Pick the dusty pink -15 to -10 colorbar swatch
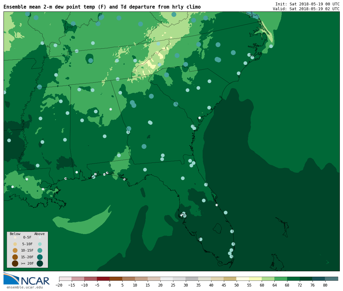The height and width of the screenshot is (291, 343). click(x=78, y=279)
